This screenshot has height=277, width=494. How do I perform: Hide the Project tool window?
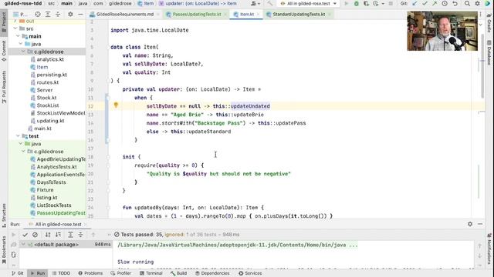coord(80,15)
